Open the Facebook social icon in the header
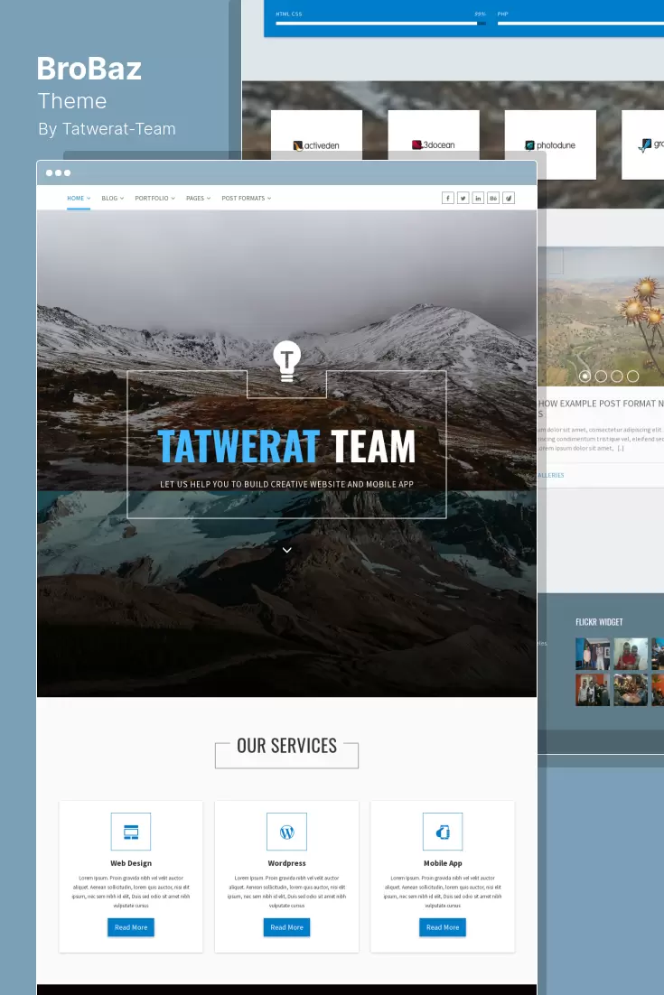 [x=447, y=198]
